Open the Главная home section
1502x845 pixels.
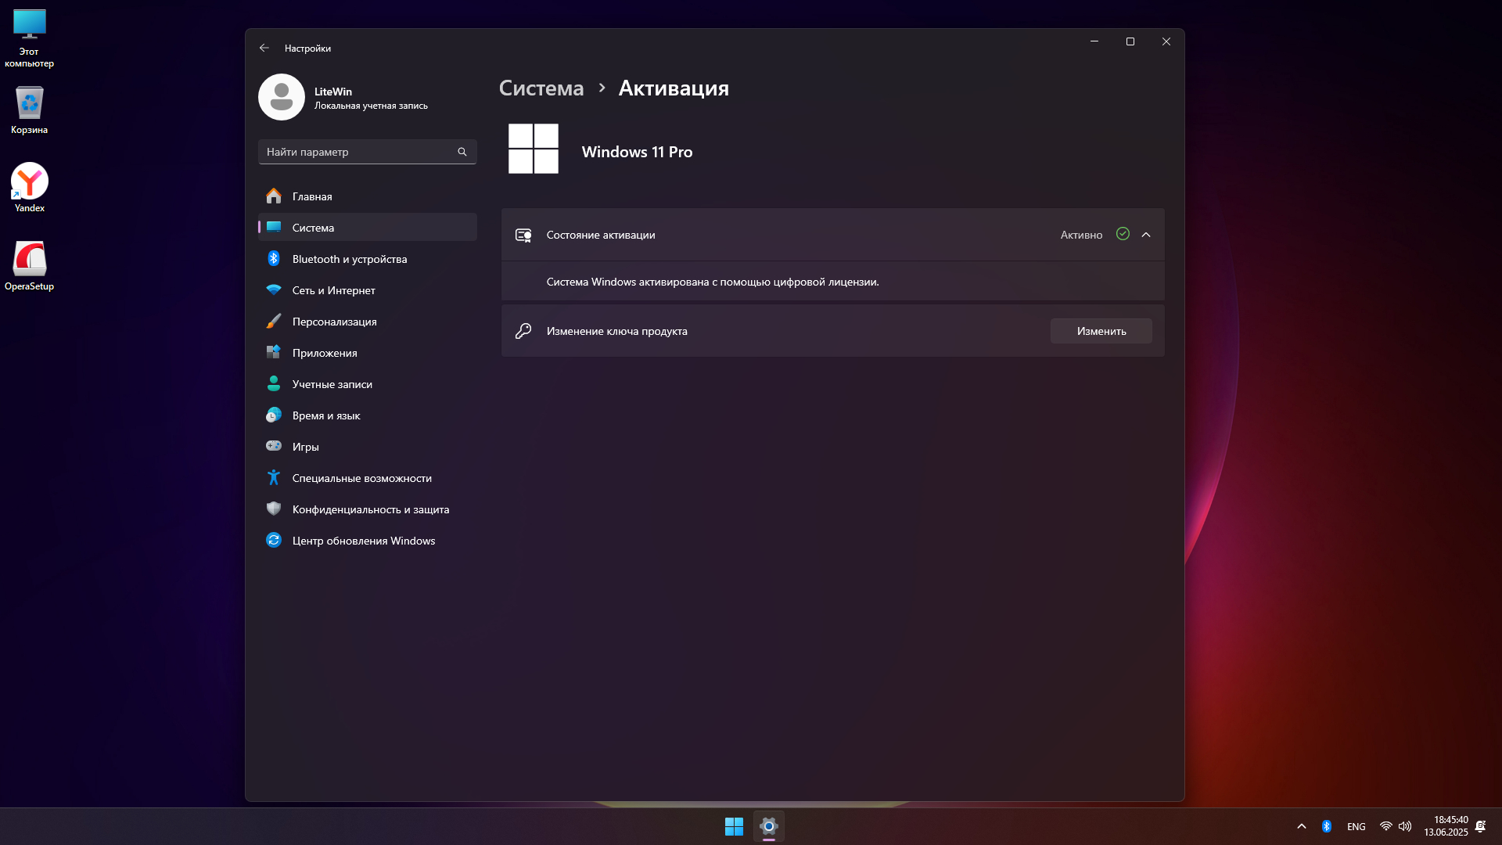(312, 196)
